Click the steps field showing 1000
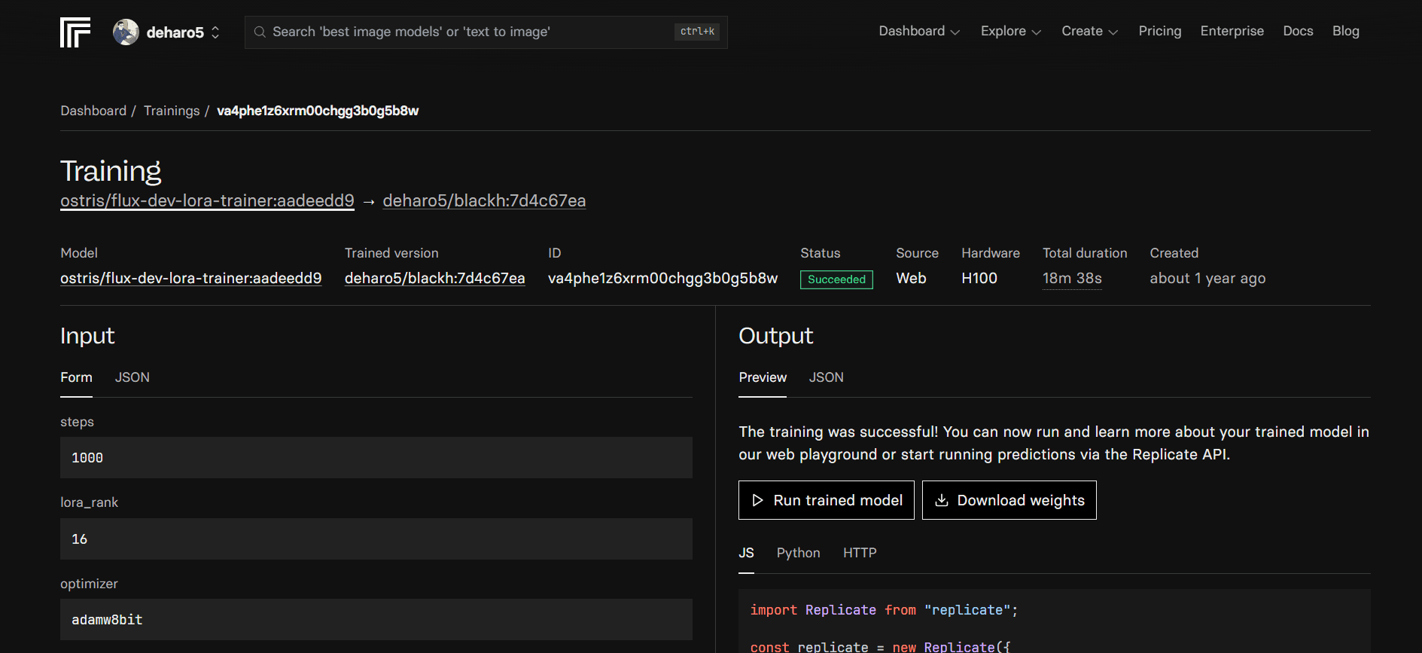This screenshot has width=1422, height=653. click(x=376, y=458)
